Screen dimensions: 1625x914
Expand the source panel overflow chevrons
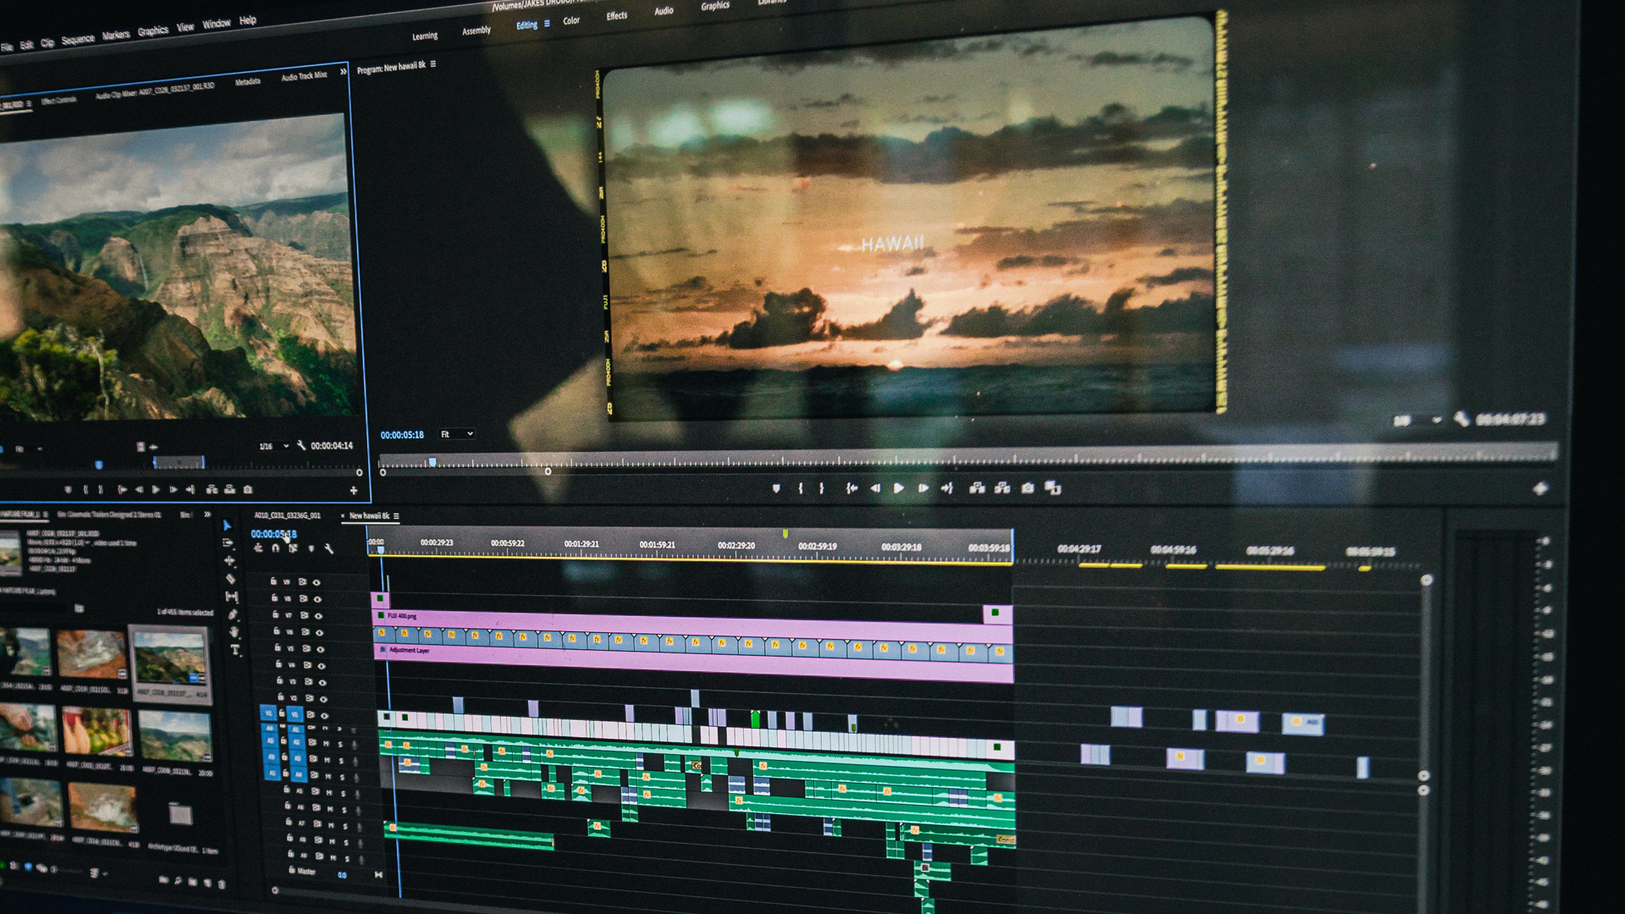click(344, 72)
